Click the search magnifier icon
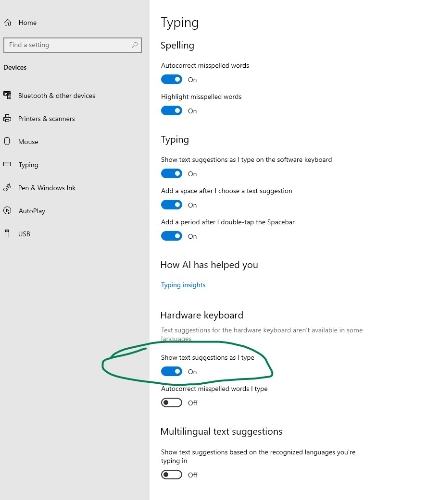 tap(135, 45)
